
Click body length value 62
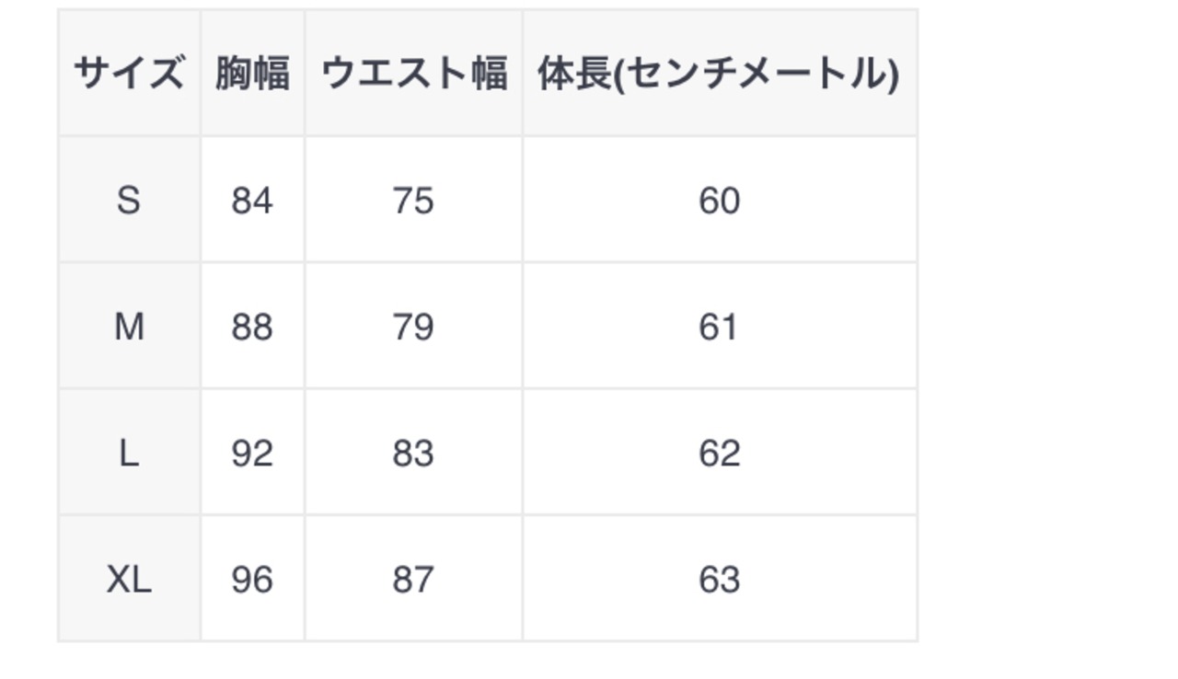click(x=719, y=453)
